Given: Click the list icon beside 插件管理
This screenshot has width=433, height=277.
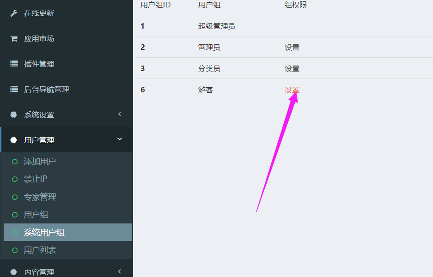Looking at the screenshot, I should click(x=14, y=64).
